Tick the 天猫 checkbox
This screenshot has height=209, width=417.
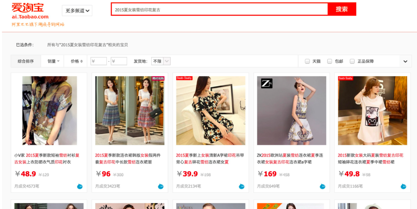[x=307, y=61]
